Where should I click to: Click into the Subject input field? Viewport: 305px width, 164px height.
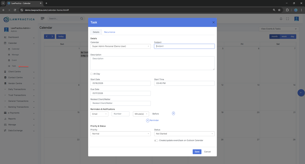point(184,46)
